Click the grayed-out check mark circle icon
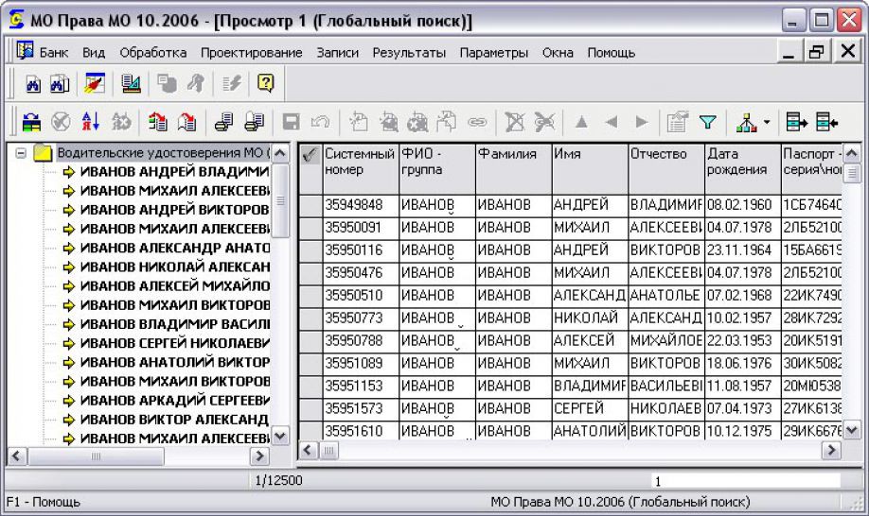The height and width of the screenshot is (516, 869). pos(61,122)
